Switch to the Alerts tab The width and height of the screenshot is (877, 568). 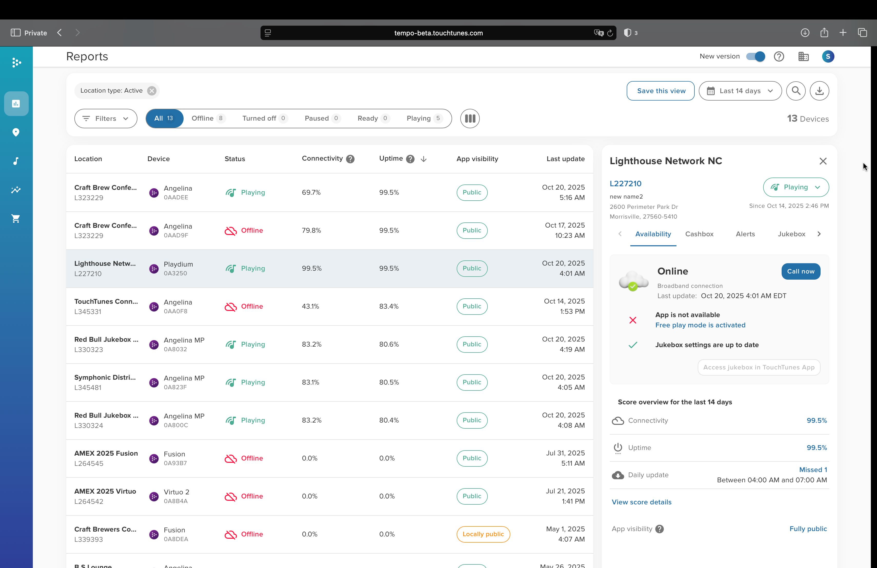pyautogui.click(x=745, y=234)
